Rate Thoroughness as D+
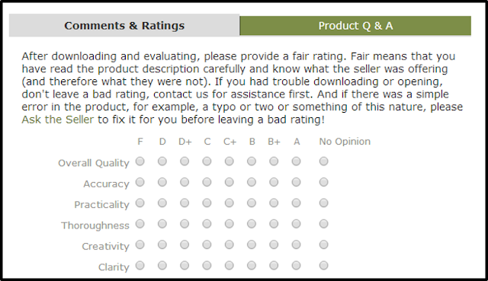488x281 pixels. [x=185, y=224]
